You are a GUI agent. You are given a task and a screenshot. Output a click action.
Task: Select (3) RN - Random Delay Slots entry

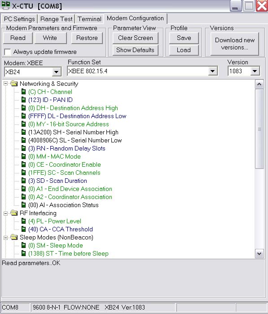[67, 148]
